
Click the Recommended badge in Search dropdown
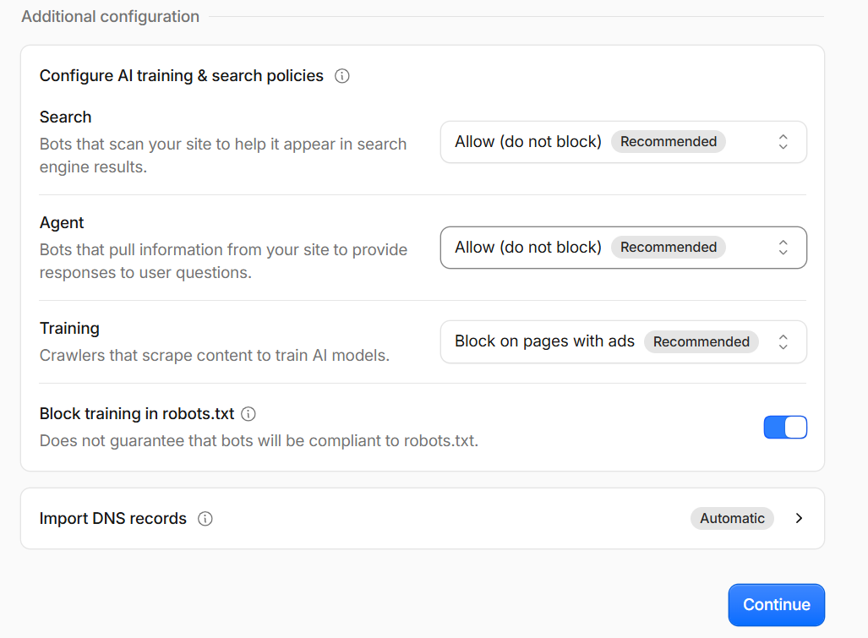pos(669,142)
